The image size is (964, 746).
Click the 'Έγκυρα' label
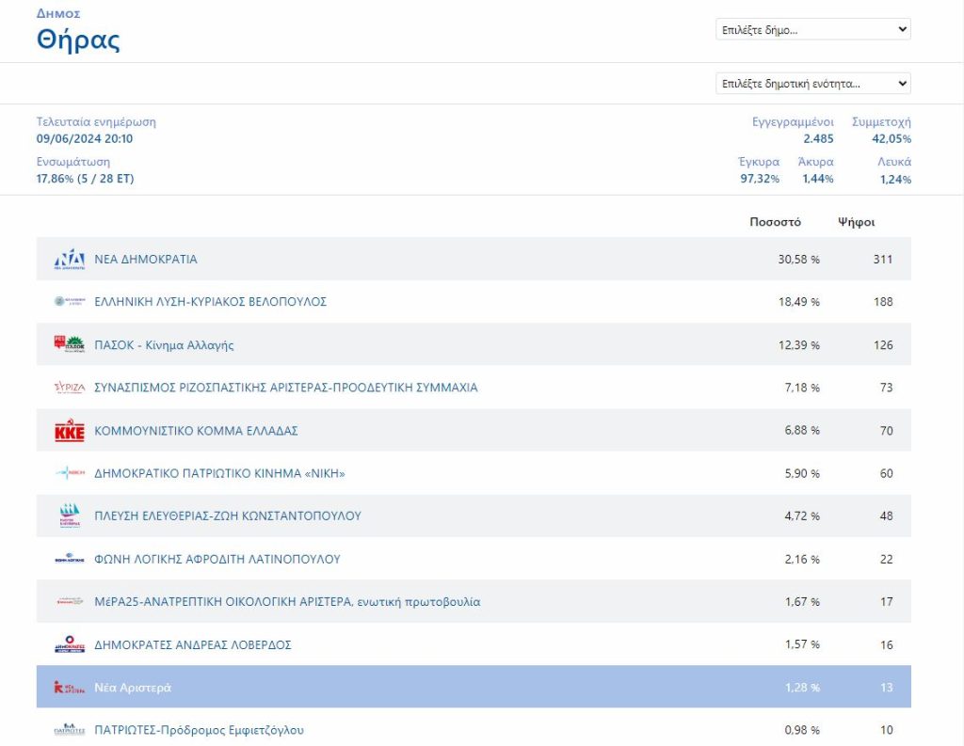point(758,162)
